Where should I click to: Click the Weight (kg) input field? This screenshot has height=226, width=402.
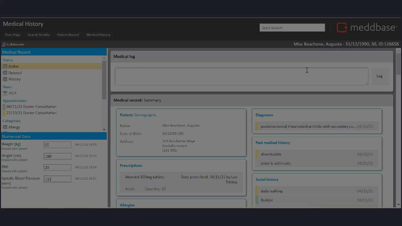point(57,145)
